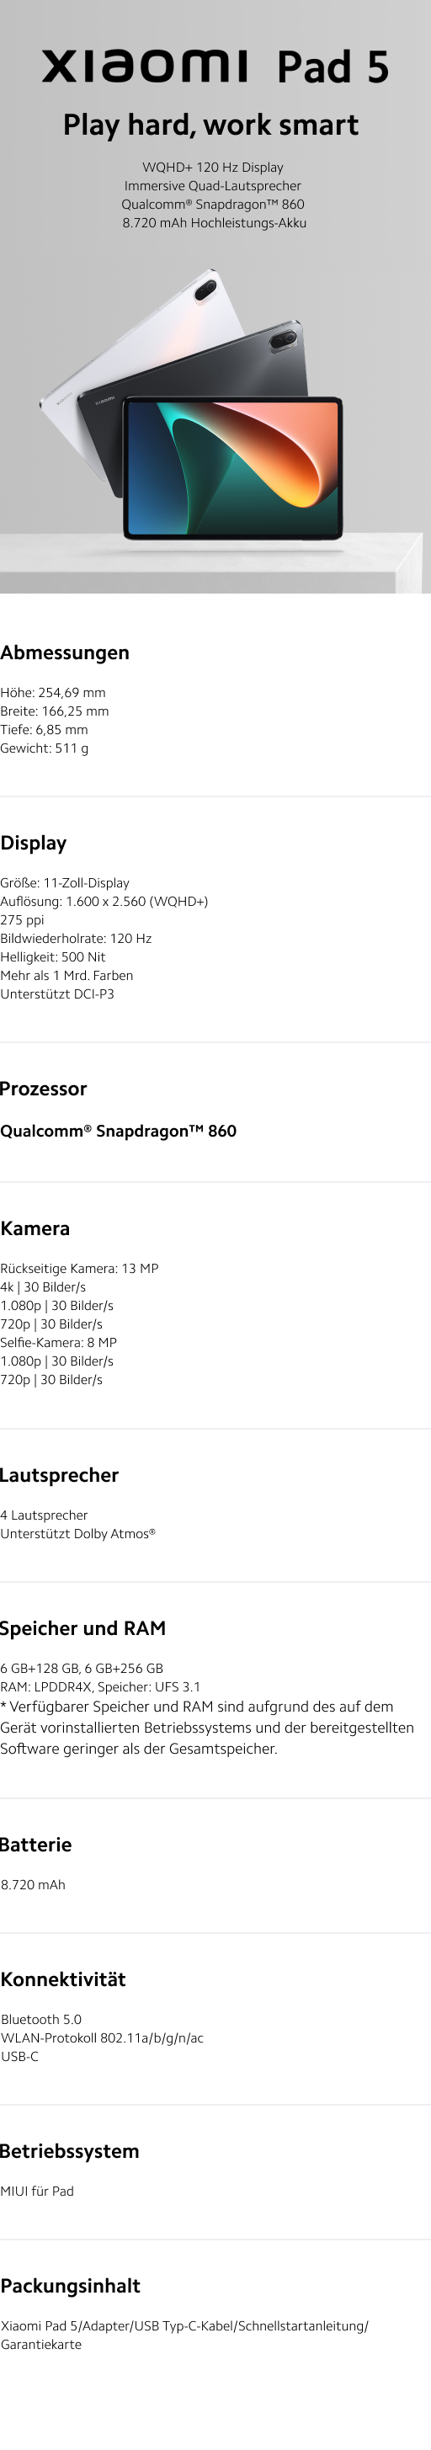This screenshot has width=431, height=2450.
Task: Click the Packungsinhalt section heading
Action: click(71, 2286)
